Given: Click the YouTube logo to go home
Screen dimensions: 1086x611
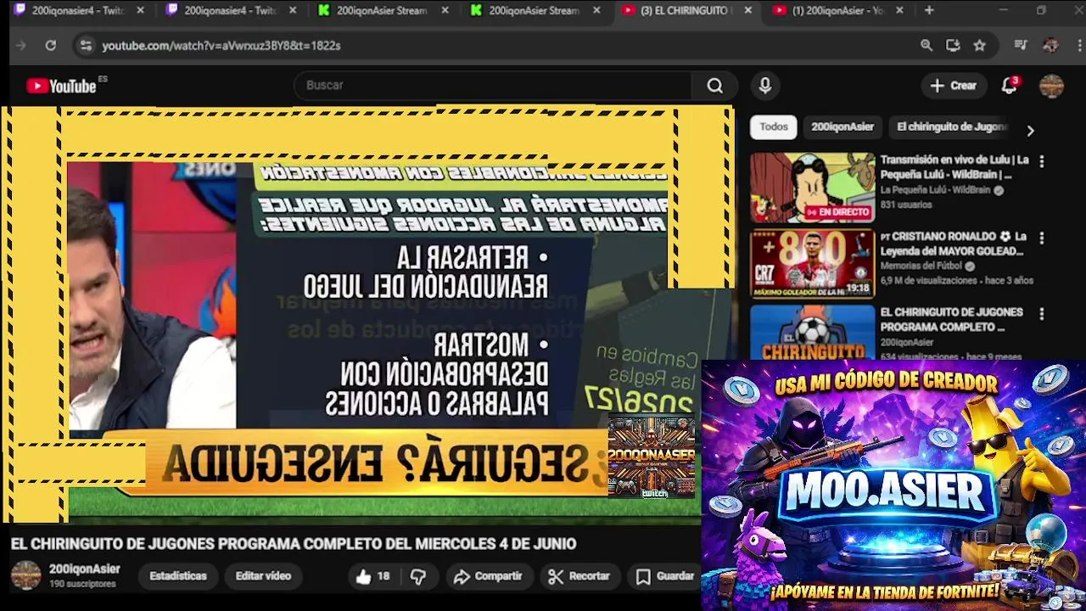Looking at the screenshot, I should click(x=61, y=86).
